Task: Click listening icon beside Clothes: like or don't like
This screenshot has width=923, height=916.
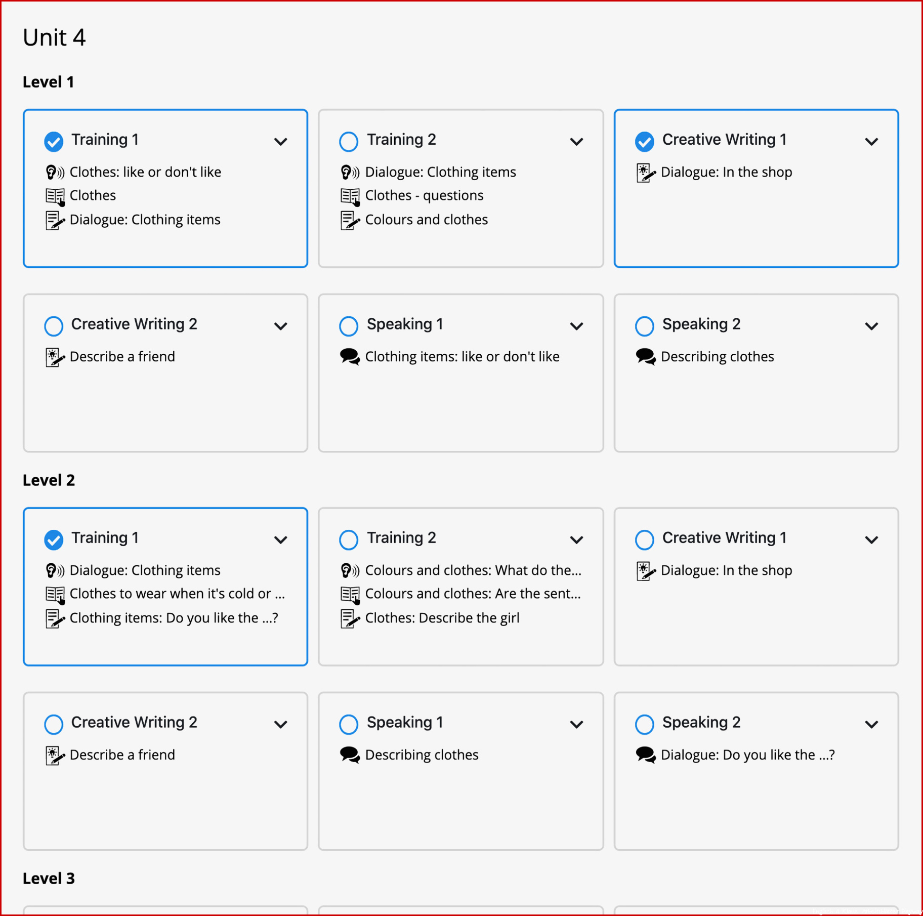Action: pyautogui.click(x=55, y=173)
